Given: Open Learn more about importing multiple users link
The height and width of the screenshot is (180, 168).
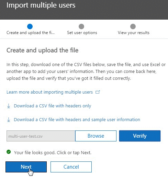Looking at the screenshot, I should point(49,92).
